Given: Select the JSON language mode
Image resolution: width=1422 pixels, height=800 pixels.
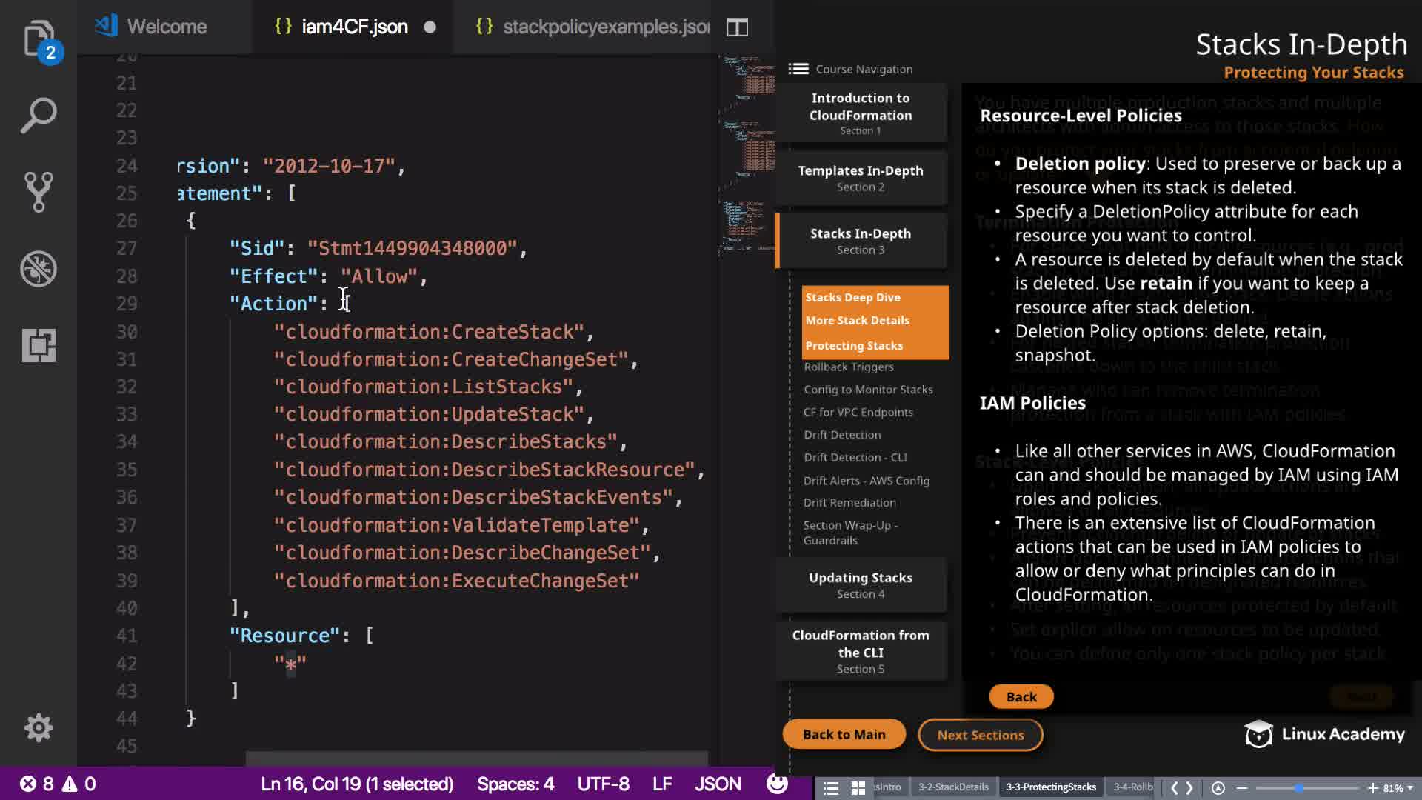Looking at the screenshot, I should [717, 784].
